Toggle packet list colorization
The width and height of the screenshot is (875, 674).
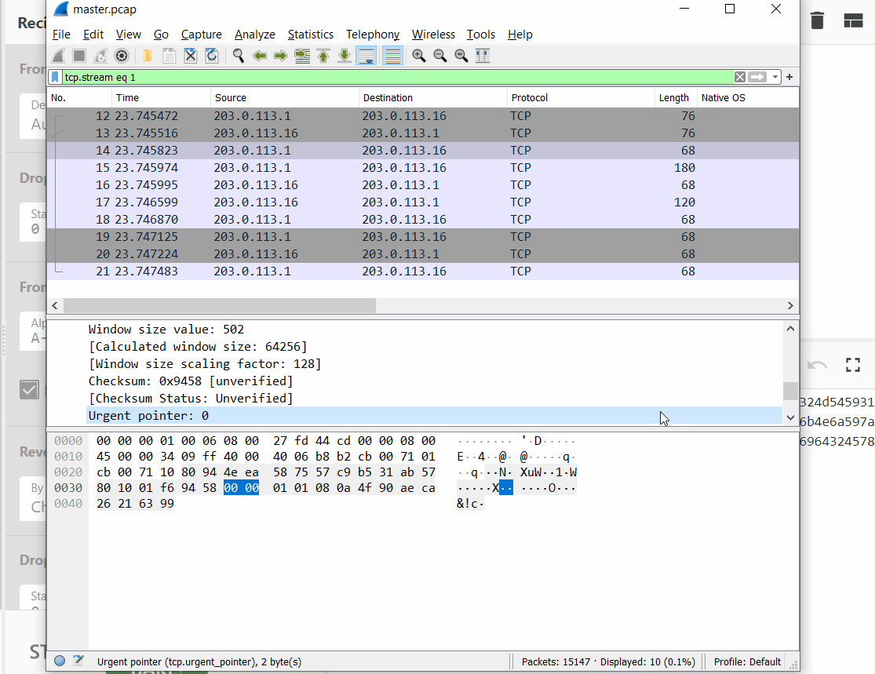coord(393,56)
